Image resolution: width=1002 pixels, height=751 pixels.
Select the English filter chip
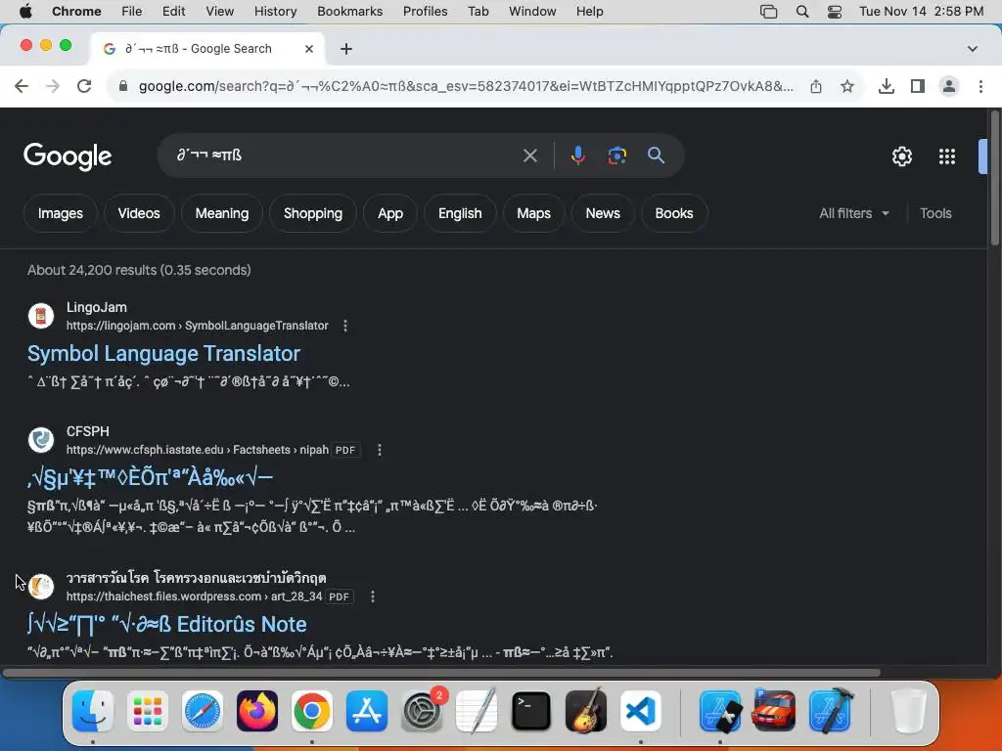460,213
